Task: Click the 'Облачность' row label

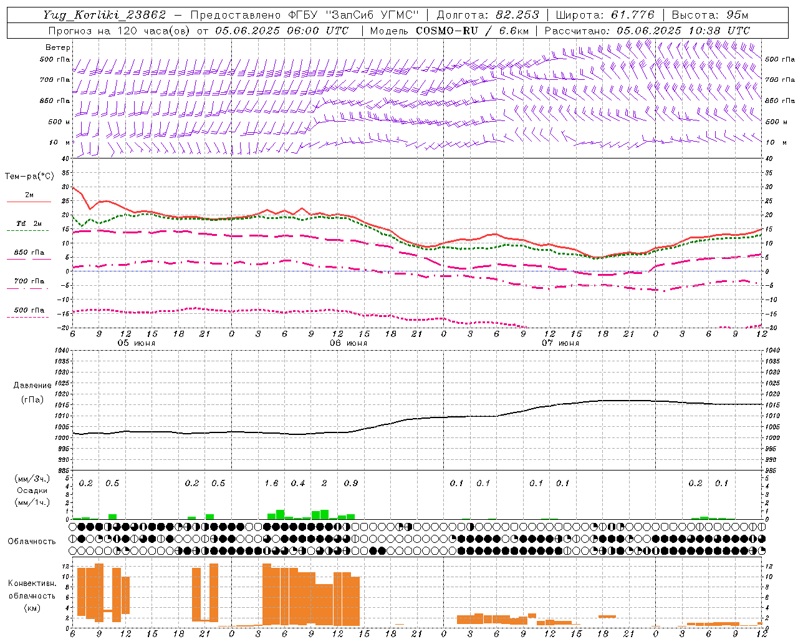Action: [32, 541]
